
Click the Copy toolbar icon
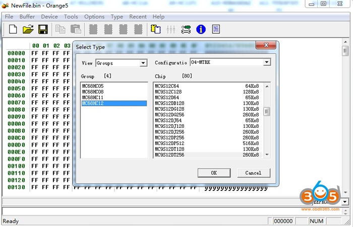[61, 29]
